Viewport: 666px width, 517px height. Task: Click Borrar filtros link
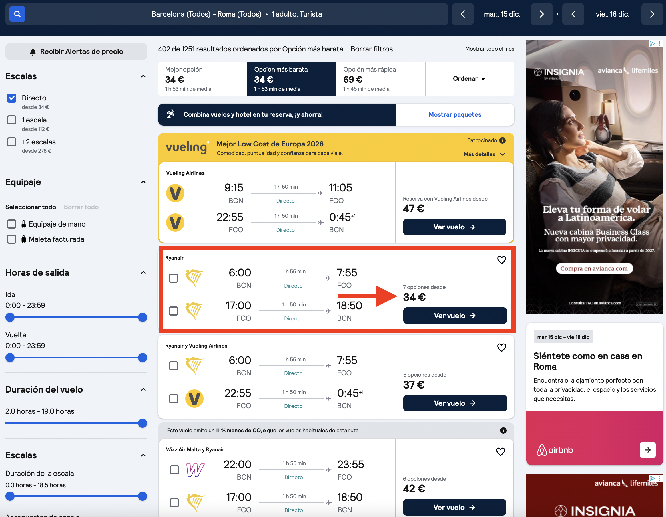pyautogui.click(x=372, y=49)
